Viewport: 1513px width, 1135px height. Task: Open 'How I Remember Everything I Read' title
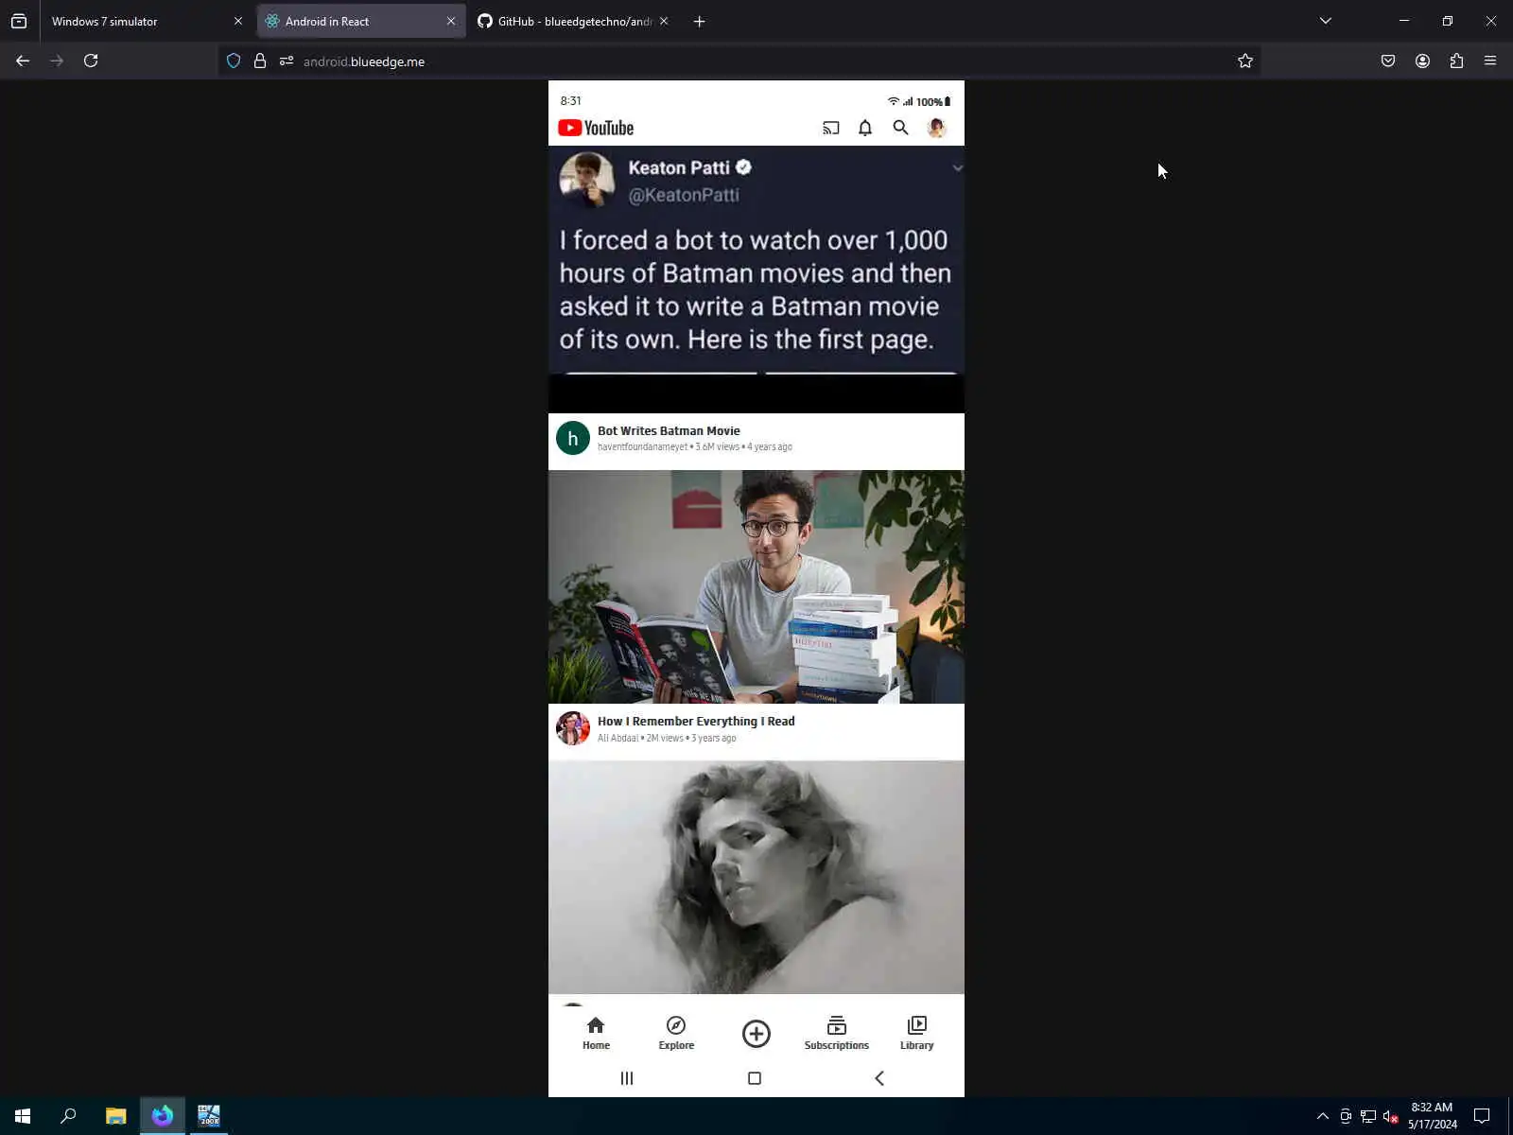pyautogui.click(x=696, y=721)
